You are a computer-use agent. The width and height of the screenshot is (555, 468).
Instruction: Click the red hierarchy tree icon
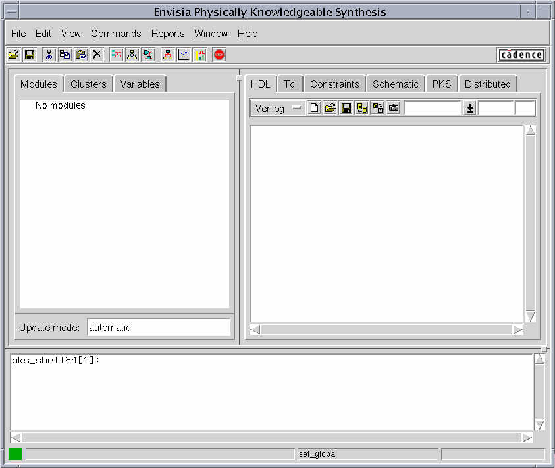[168, 55]
